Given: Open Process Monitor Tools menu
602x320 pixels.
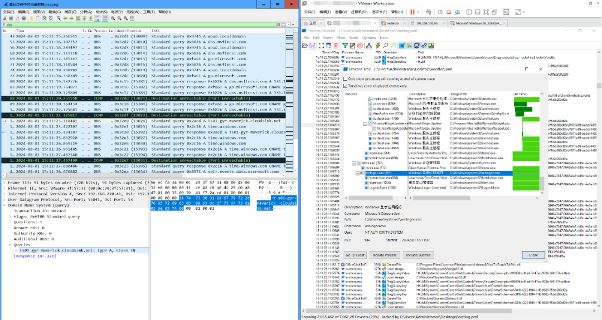Looking at the screenshot, I should (353, 37).
